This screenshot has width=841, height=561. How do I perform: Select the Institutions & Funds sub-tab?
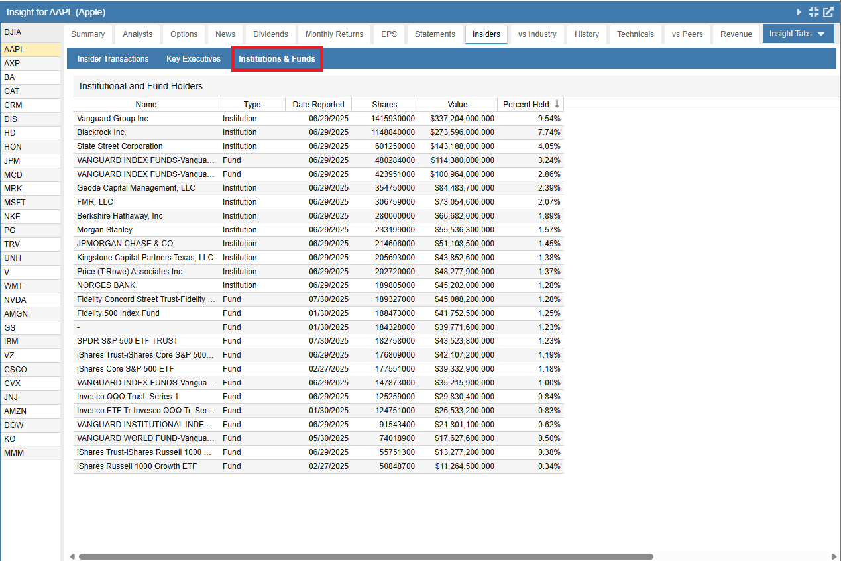[x=277, y=59]
